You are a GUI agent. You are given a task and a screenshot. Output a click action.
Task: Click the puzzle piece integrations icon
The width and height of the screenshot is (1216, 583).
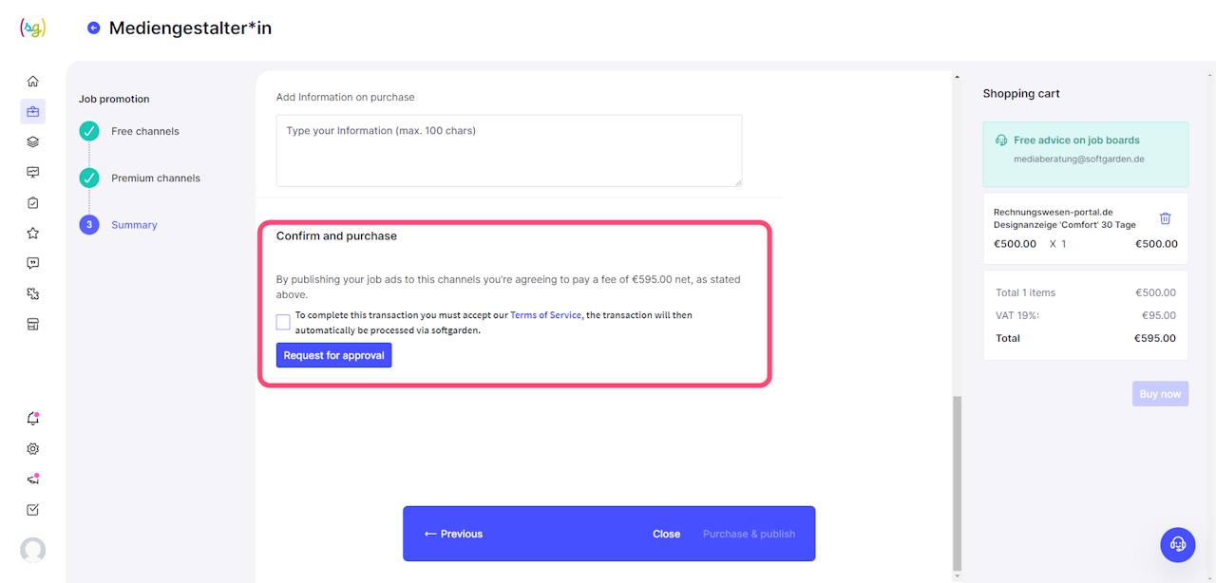pos(33,293)
